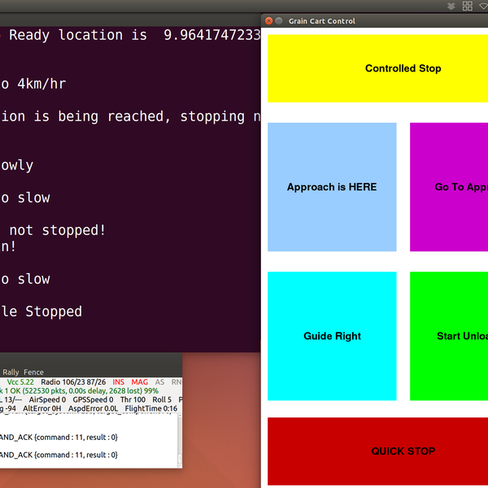Click the grid indicator icon in top panel

pyautogui.click(x=468, y=6)
